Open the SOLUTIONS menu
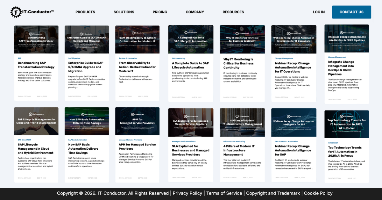The width and height of the screenshot is (382, 200). point(124,12)
